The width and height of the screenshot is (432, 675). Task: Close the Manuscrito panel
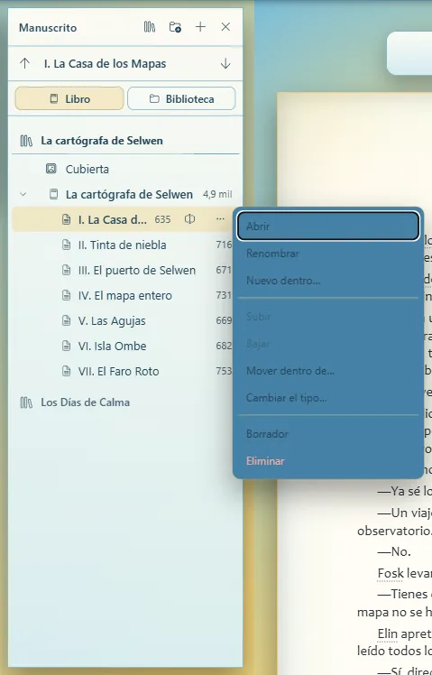point(225,27)
